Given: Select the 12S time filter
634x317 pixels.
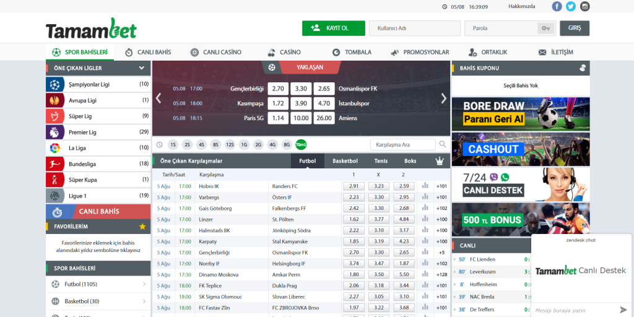Looking at the screenshot, I should [230, 144].
